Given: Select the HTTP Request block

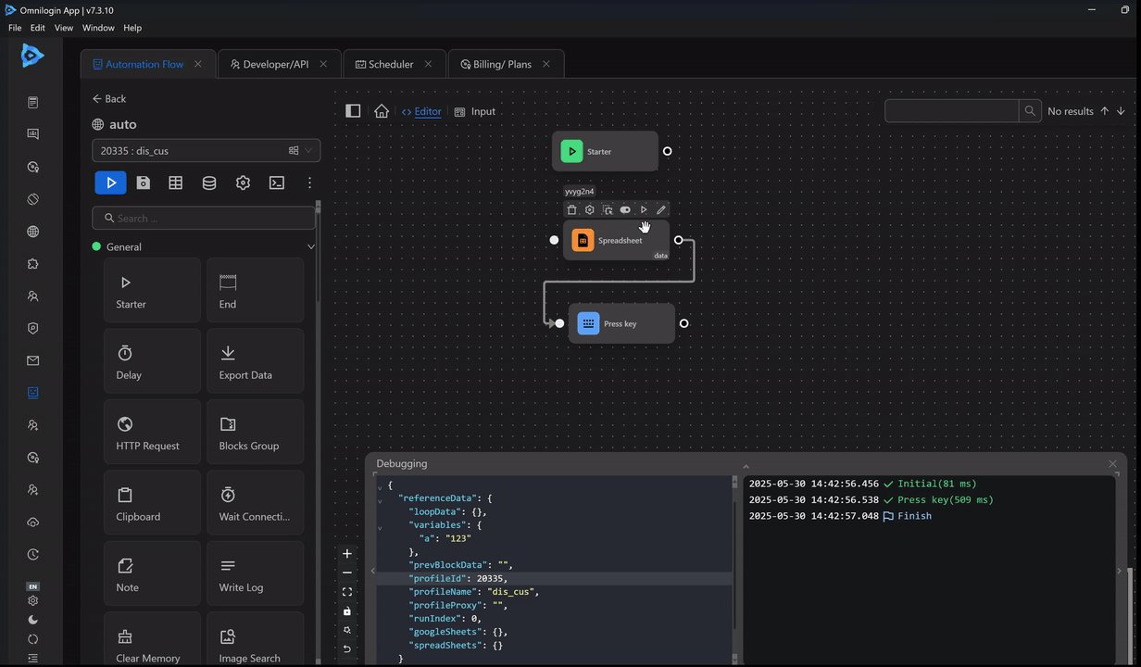Looking at the screenshot, I should click(x=152, y=433).
